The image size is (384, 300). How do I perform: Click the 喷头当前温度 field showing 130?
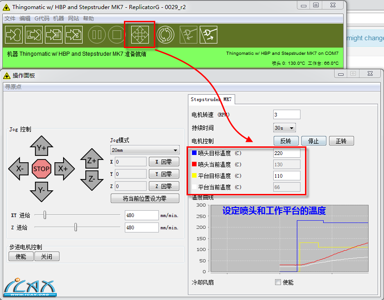click(286, 165)
